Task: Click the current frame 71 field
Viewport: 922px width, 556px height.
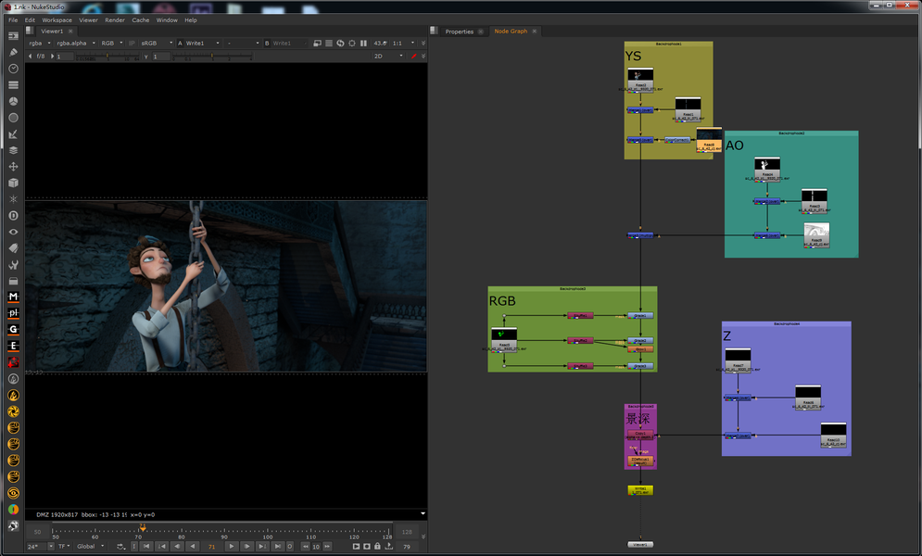Action: click(211, 547)
